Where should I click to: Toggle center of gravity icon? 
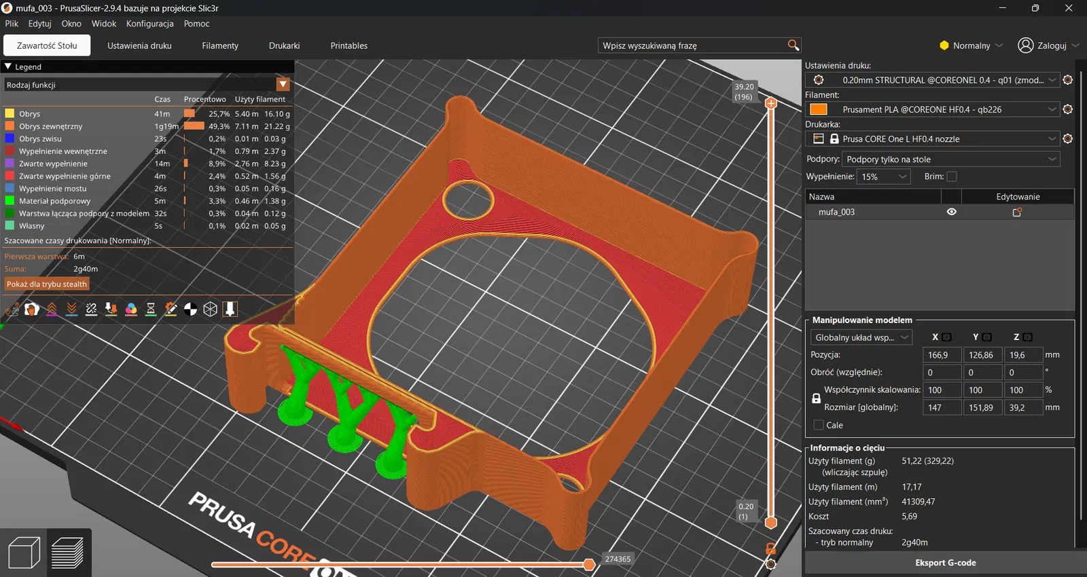[191, 310]
